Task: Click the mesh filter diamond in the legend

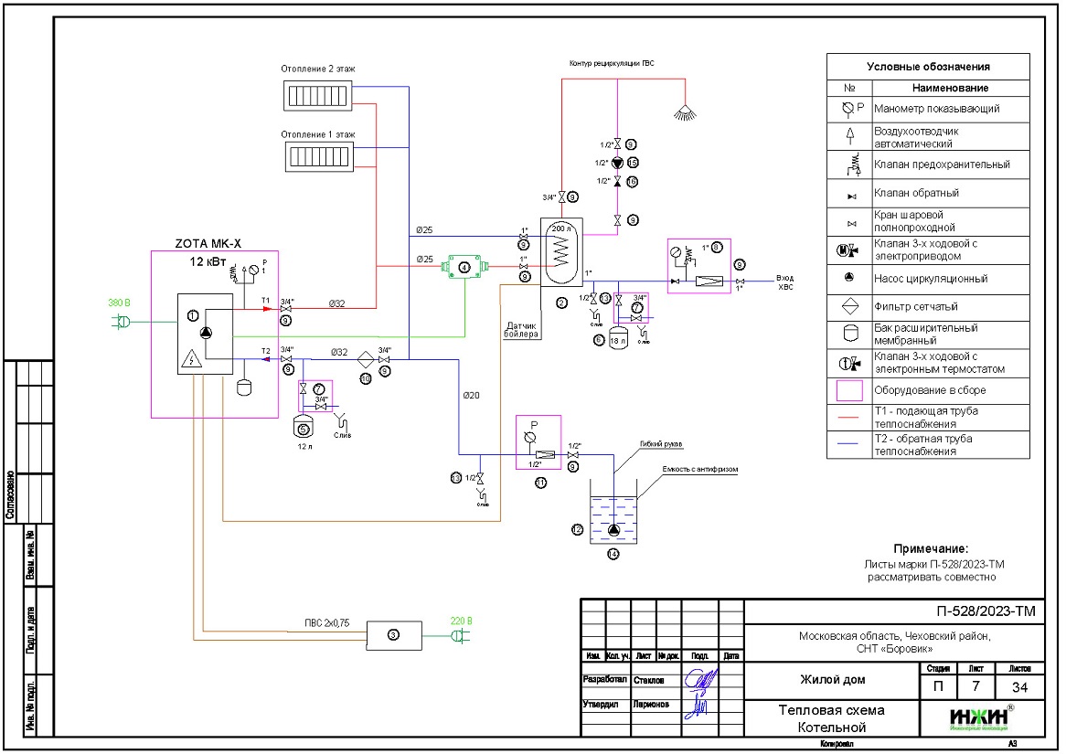Action: pyautogui.click(x=850, y=307)
